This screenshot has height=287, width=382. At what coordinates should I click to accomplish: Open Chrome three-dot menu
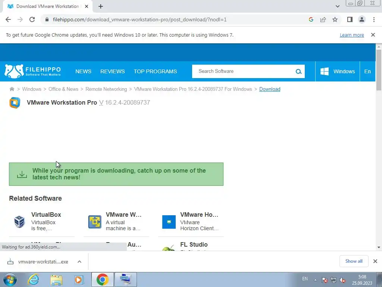(374, 19)
